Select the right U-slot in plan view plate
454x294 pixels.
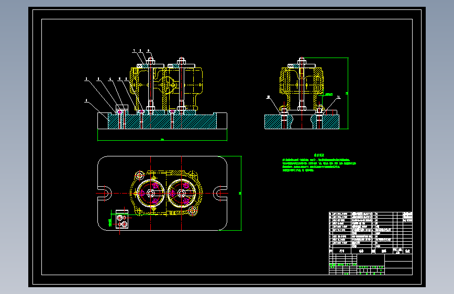click(x=220, y=194)
